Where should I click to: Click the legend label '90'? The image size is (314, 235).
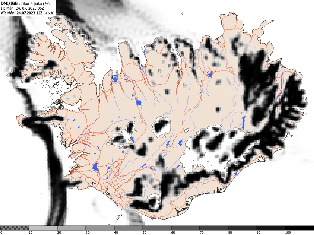click(x=258, y=232)
